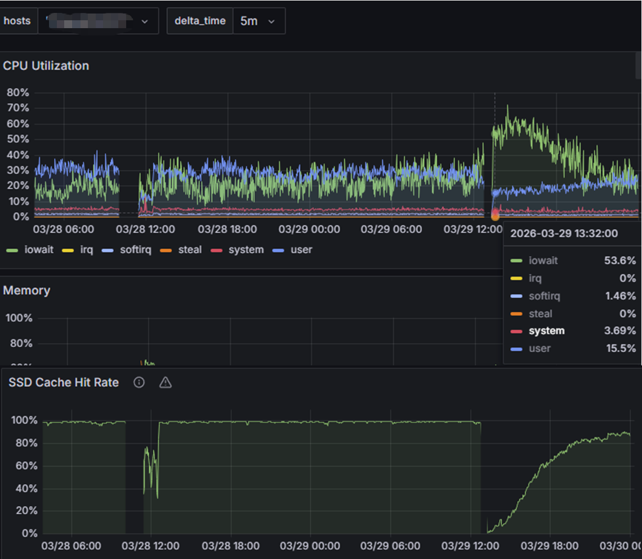642x559 pixels.
Task: Click the warning triangle on SSD Cache Hit Rate
Action: pyautogui.click(x=166, y=382)
